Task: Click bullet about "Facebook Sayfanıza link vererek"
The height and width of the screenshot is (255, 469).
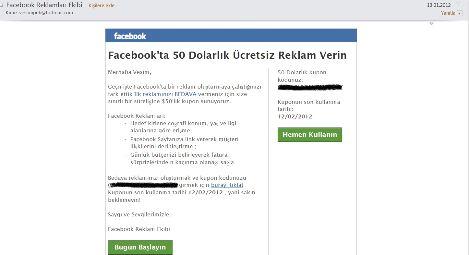Action: point(184,143)
